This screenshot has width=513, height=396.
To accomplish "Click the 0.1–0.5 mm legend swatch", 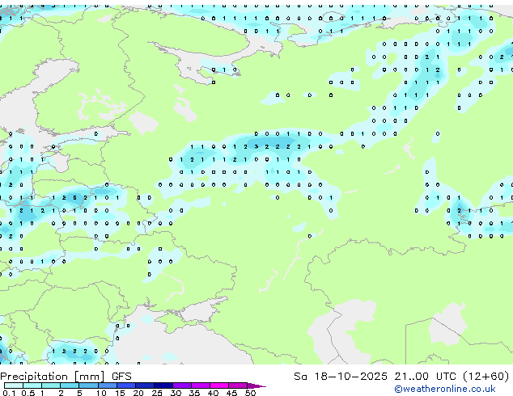I will point(14,385).
